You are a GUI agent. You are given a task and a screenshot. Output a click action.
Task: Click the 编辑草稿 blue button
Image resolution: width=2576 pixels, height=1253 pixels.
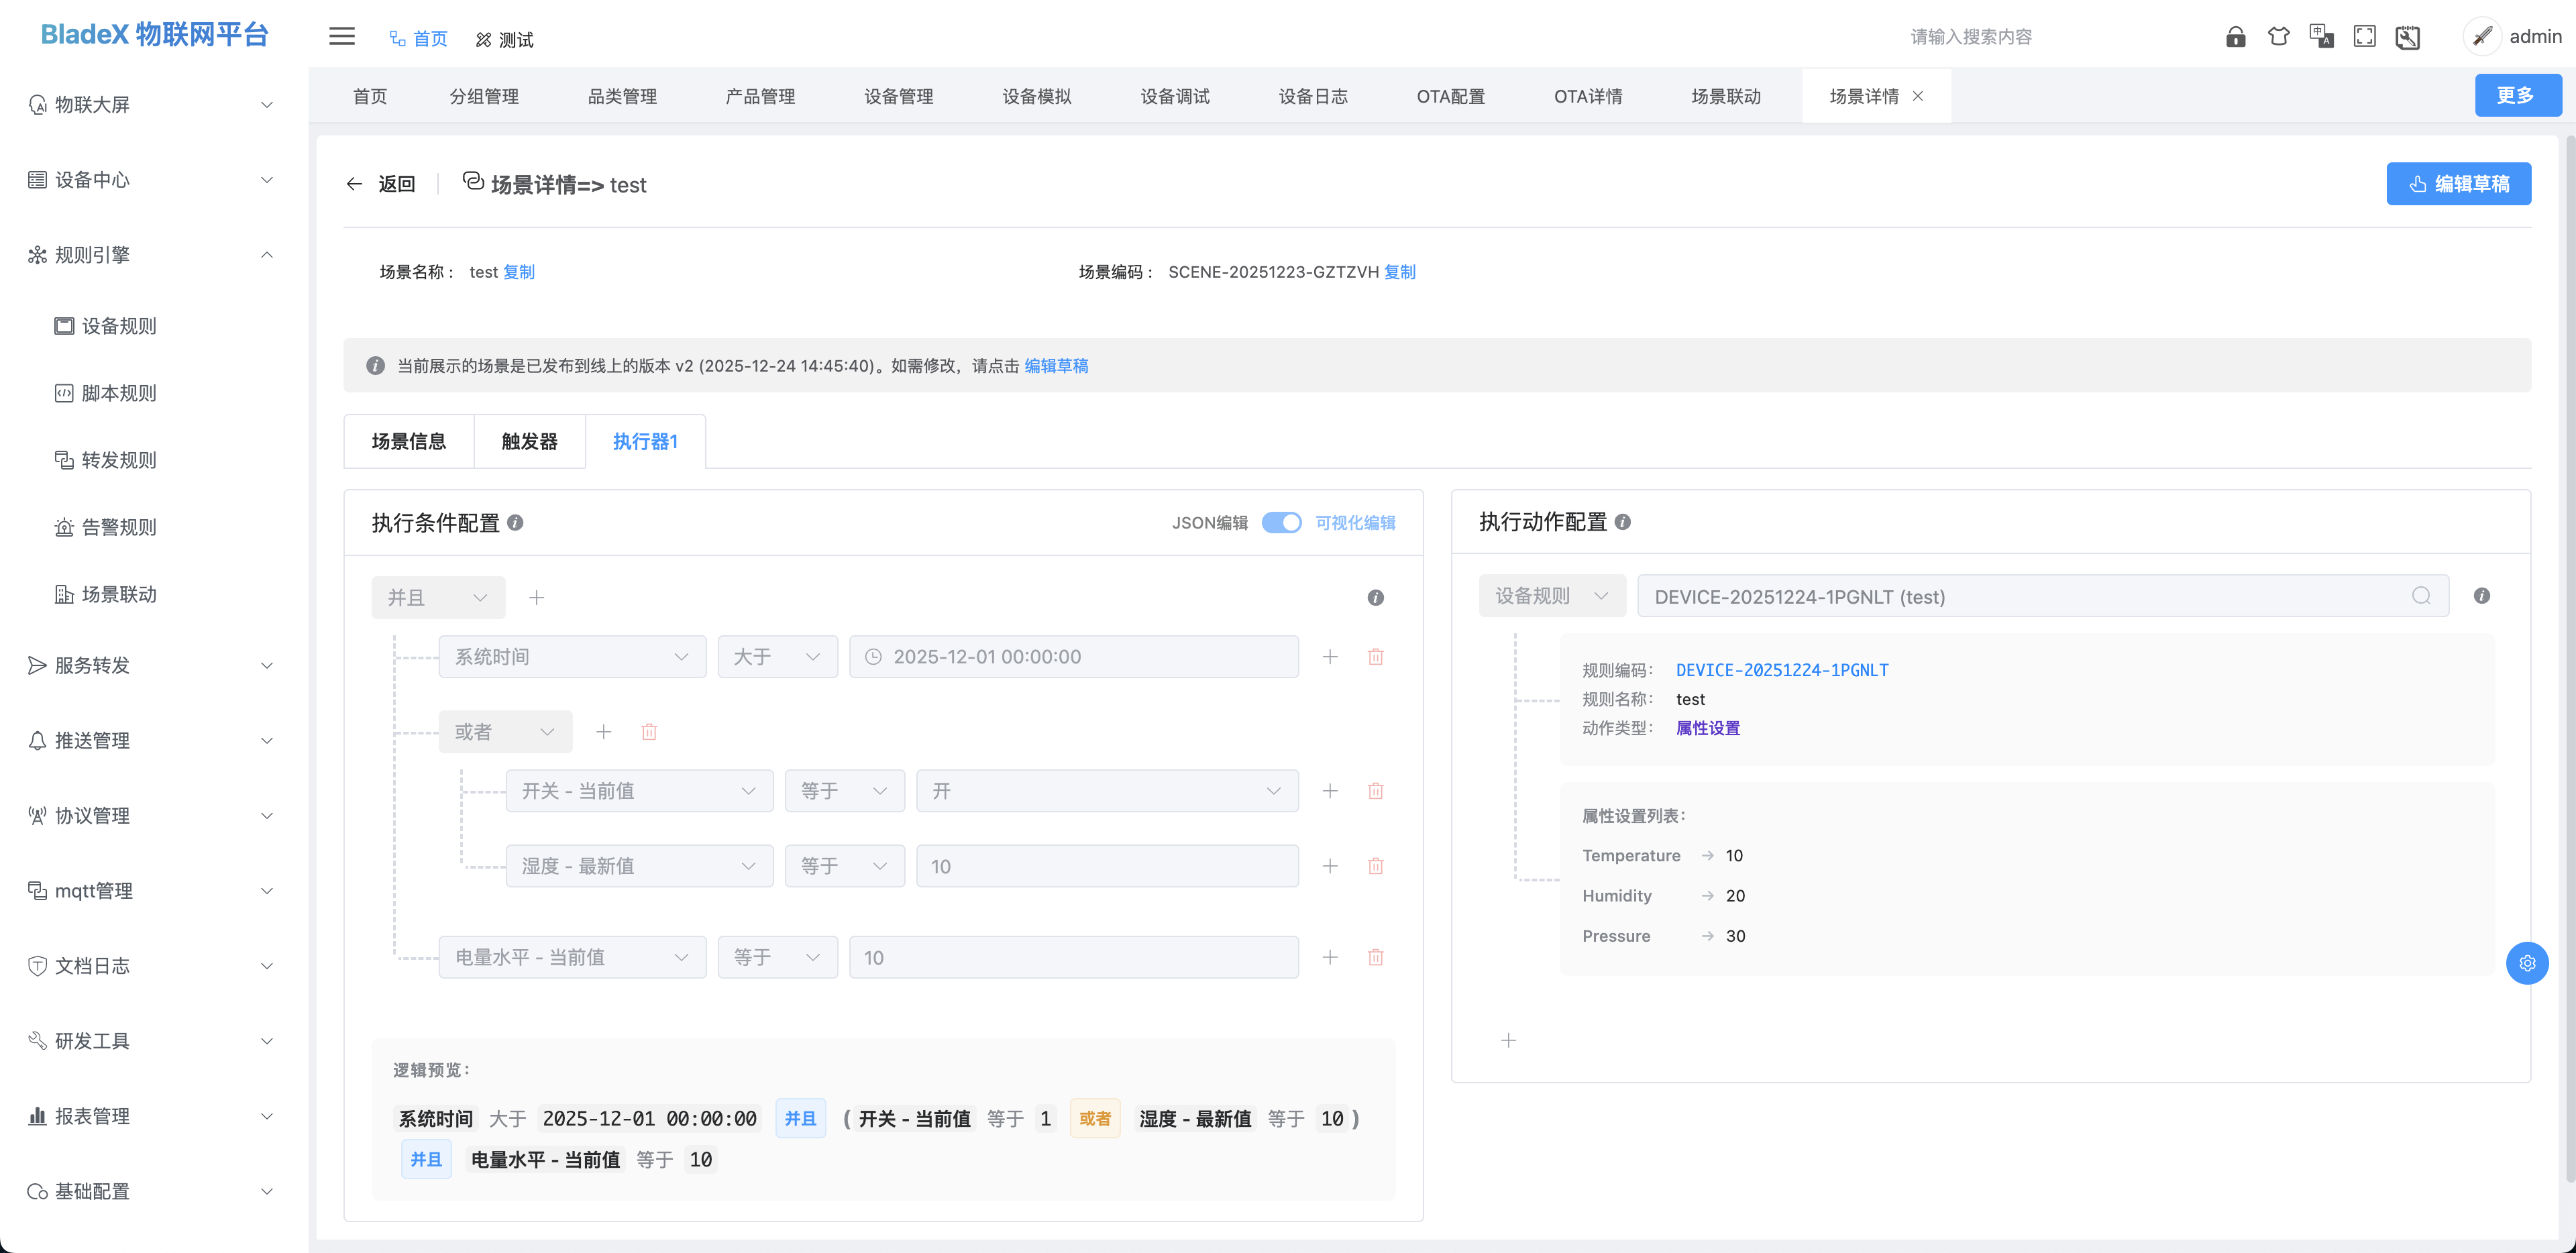click(x=2458, y=184)
